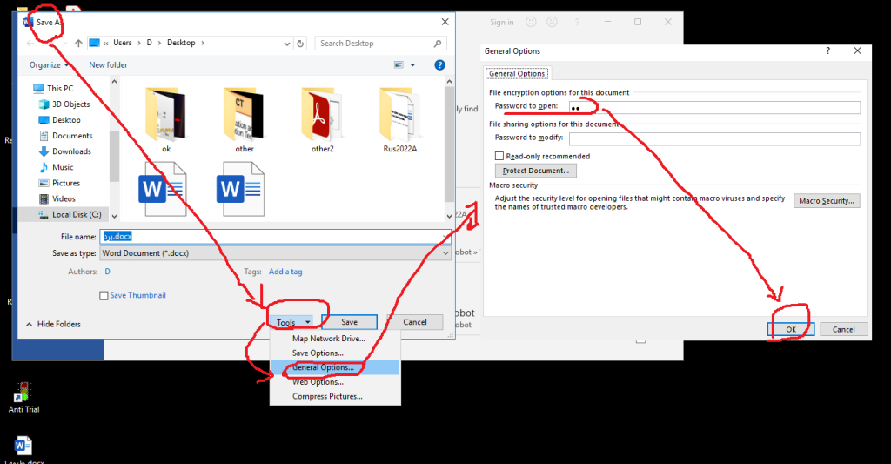Image resolution: width=891 pixels, height=464 pixels.
Task: Open the 'other2' folder with PDF icon
Action: (x=323, y=113)
